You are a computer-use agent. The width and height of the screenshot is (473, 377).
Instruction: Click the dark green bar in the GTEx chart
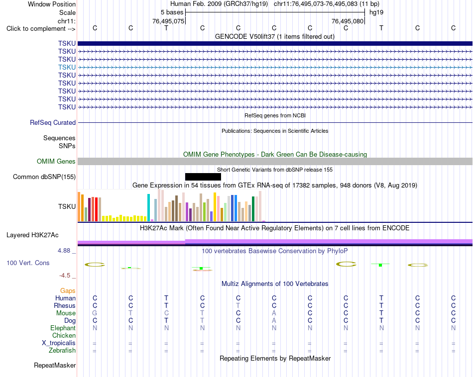point(253,209)
